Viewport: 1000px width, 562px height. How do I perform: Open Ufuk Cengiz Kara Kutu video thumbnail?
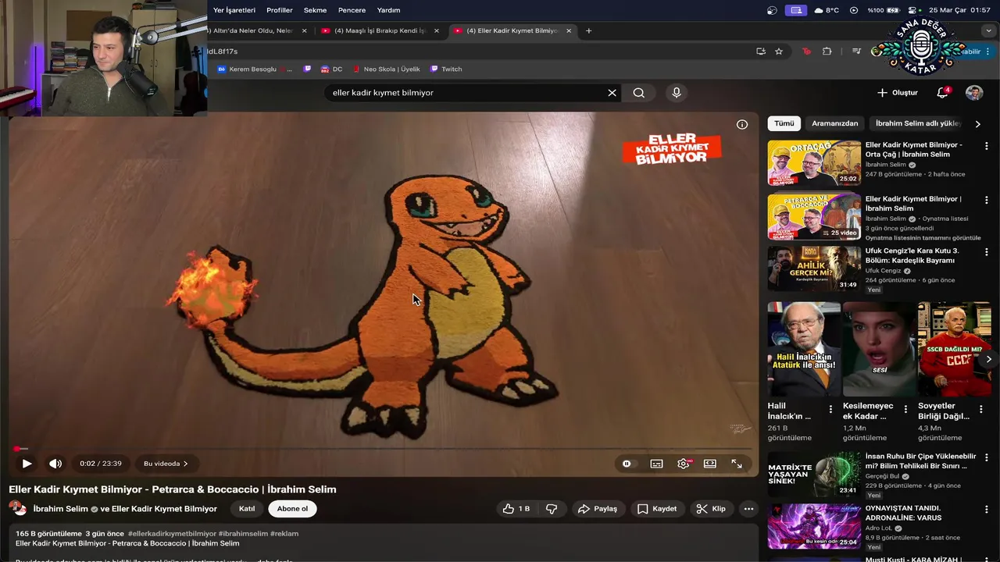814,269
